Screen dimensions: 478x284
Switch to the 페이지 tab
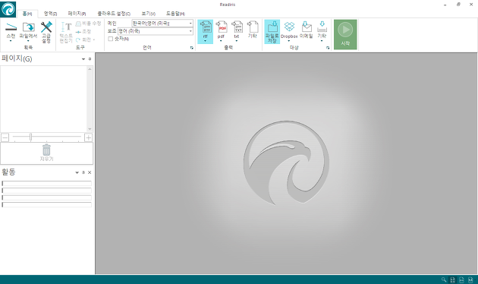77,14
